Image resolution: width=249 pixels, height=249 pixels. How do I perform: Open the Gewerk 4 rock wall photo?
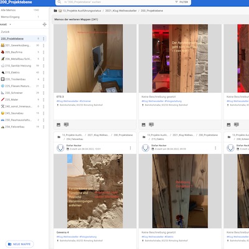pyautogui.click(x=95, y=191)
